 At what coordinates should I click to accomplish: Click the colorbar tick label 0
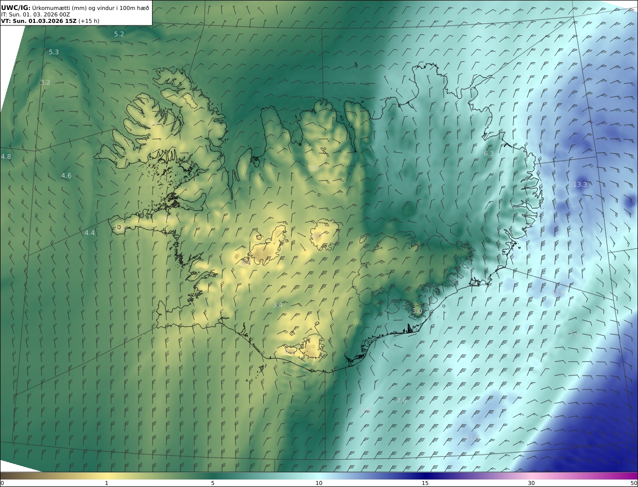coord(2,483)
